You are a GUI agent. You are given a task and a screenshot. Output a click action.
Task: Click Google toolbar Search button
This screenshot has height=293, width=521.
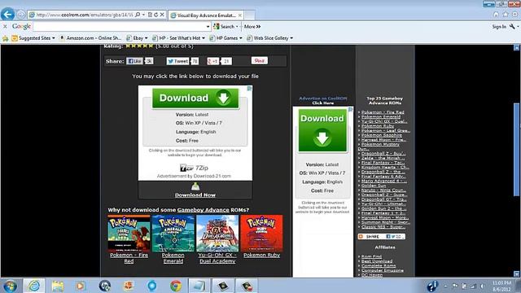tap(224, 27)
